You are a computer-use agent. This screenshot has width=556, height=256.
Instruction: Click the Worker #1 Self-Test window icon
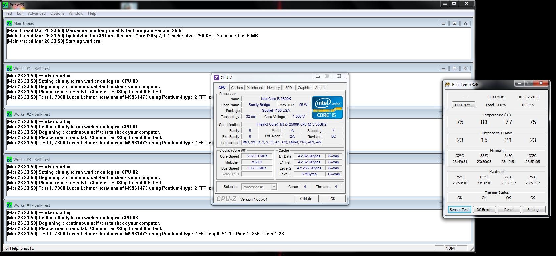9,69
